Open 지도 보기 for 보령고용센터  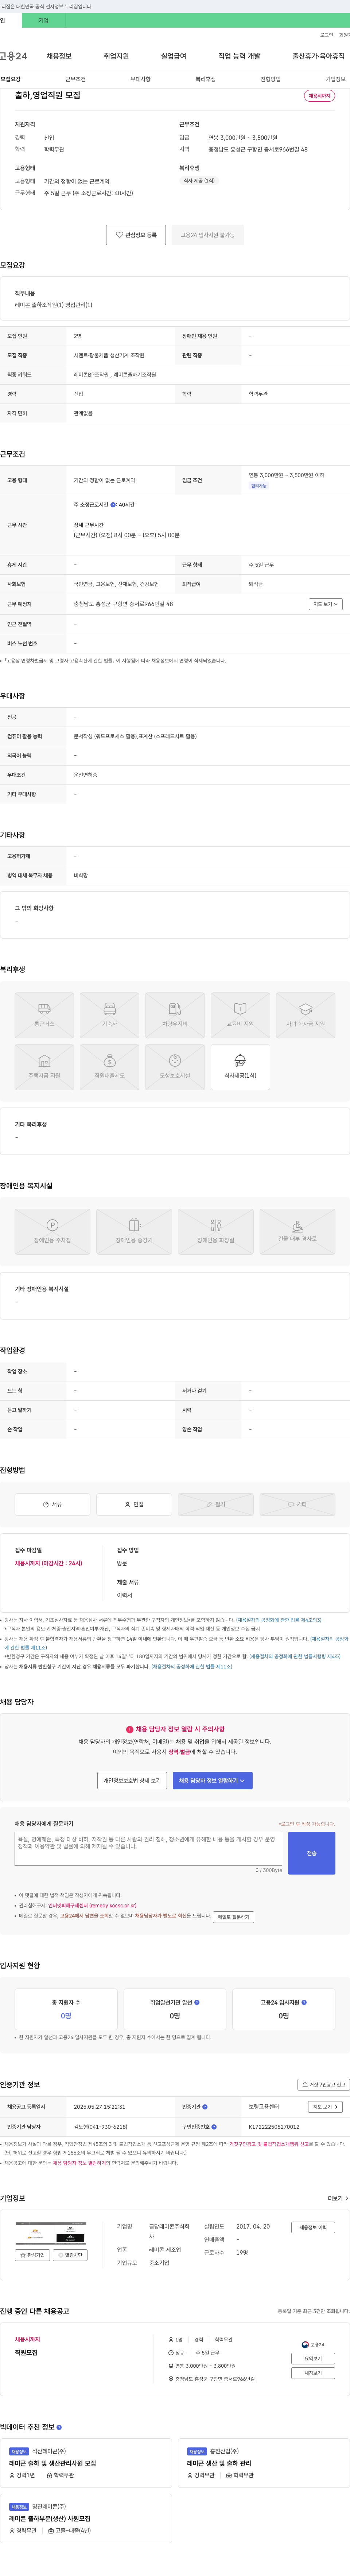coord(325,2107)
